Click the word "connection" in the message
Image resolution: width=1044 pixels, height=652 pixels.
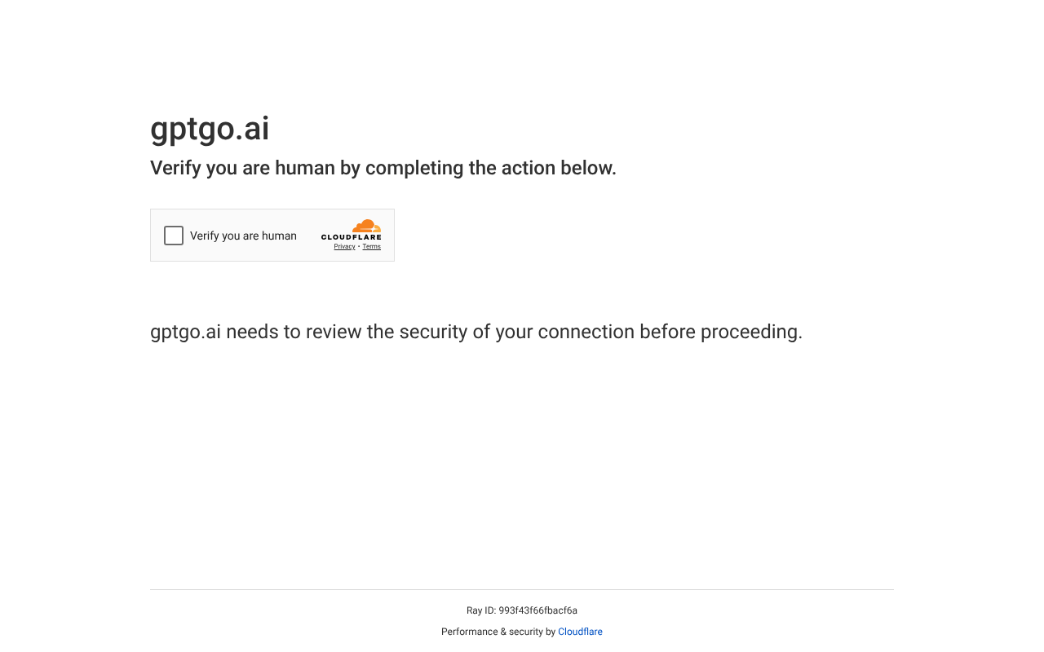tap(586, 332)
